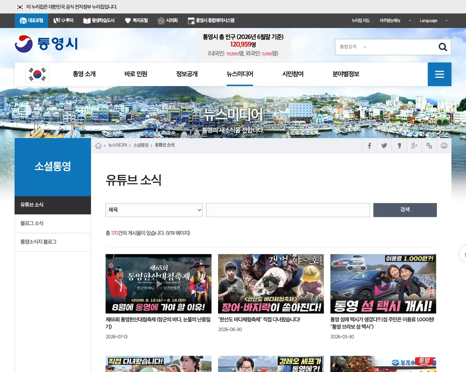This screenshot has height=372, width=466.
Task: Open the 바로 민원 menu
Action: point(136,74)
